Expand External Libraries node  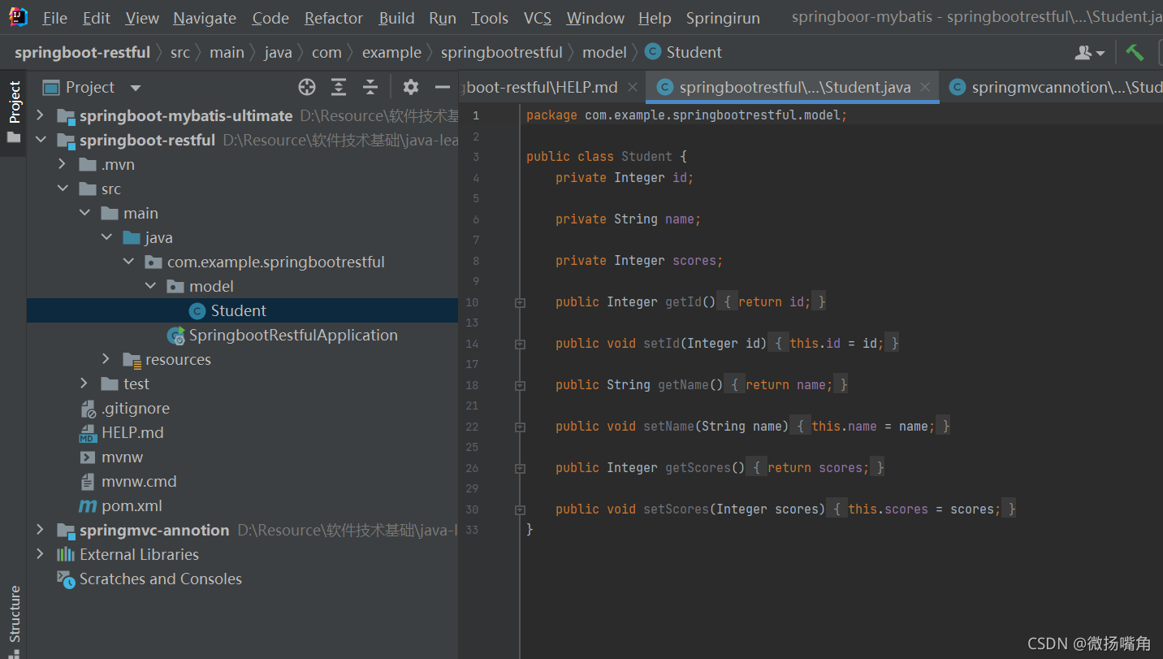[40, 554]
